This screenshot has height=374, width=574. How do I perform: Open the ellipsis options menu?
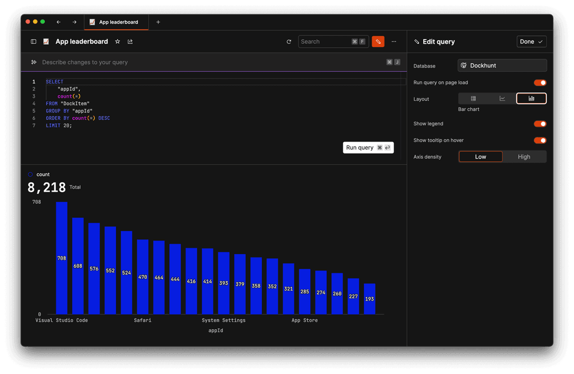pos(394,41)
